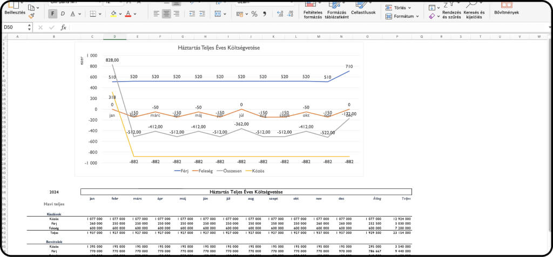553x257 pixels.
Task: Click the insert function fx icon
Action: pos(63,27)
